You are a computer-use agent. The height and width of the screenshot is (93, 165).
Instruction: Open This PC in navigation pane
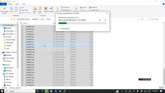coord(7,65)
